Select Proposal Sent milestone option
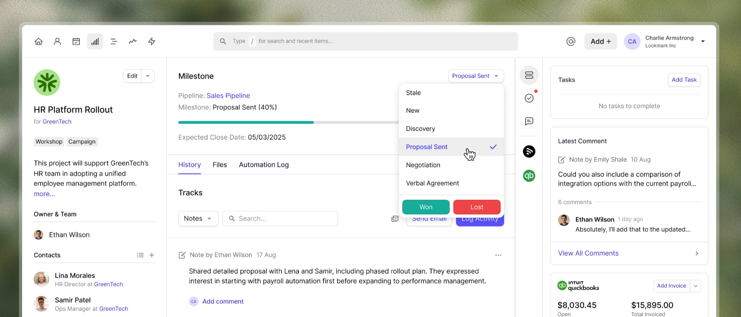 click(x=452, y=147)
